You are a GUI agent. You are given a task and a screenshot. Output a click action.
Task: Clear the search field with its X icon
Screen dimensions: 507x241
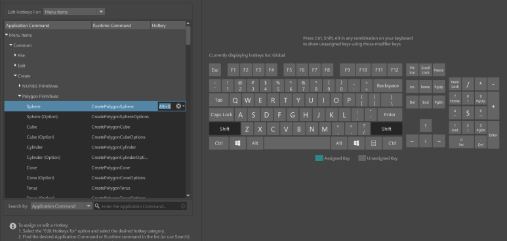tap(183, 206)
